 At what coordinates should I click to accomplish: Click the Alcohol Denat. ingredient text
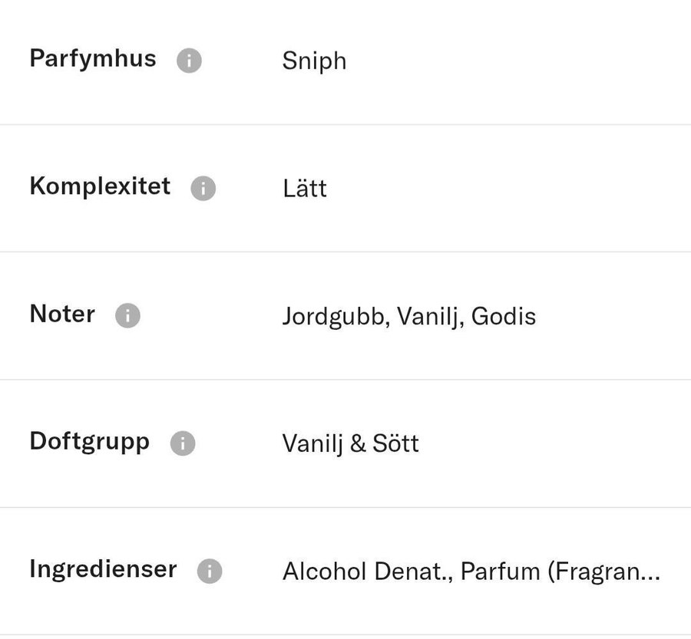366,571
